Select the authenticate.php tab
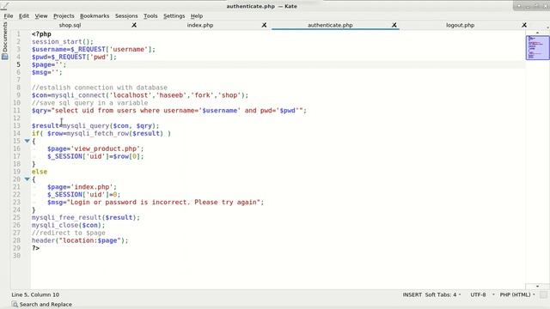Image resolution: width=550 pixels, height=309 pixels. (x=330, y=25)
